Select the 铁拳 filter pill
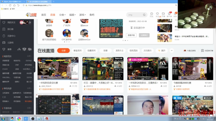Viewport: 216px width, 121px height. click(106, 51)
